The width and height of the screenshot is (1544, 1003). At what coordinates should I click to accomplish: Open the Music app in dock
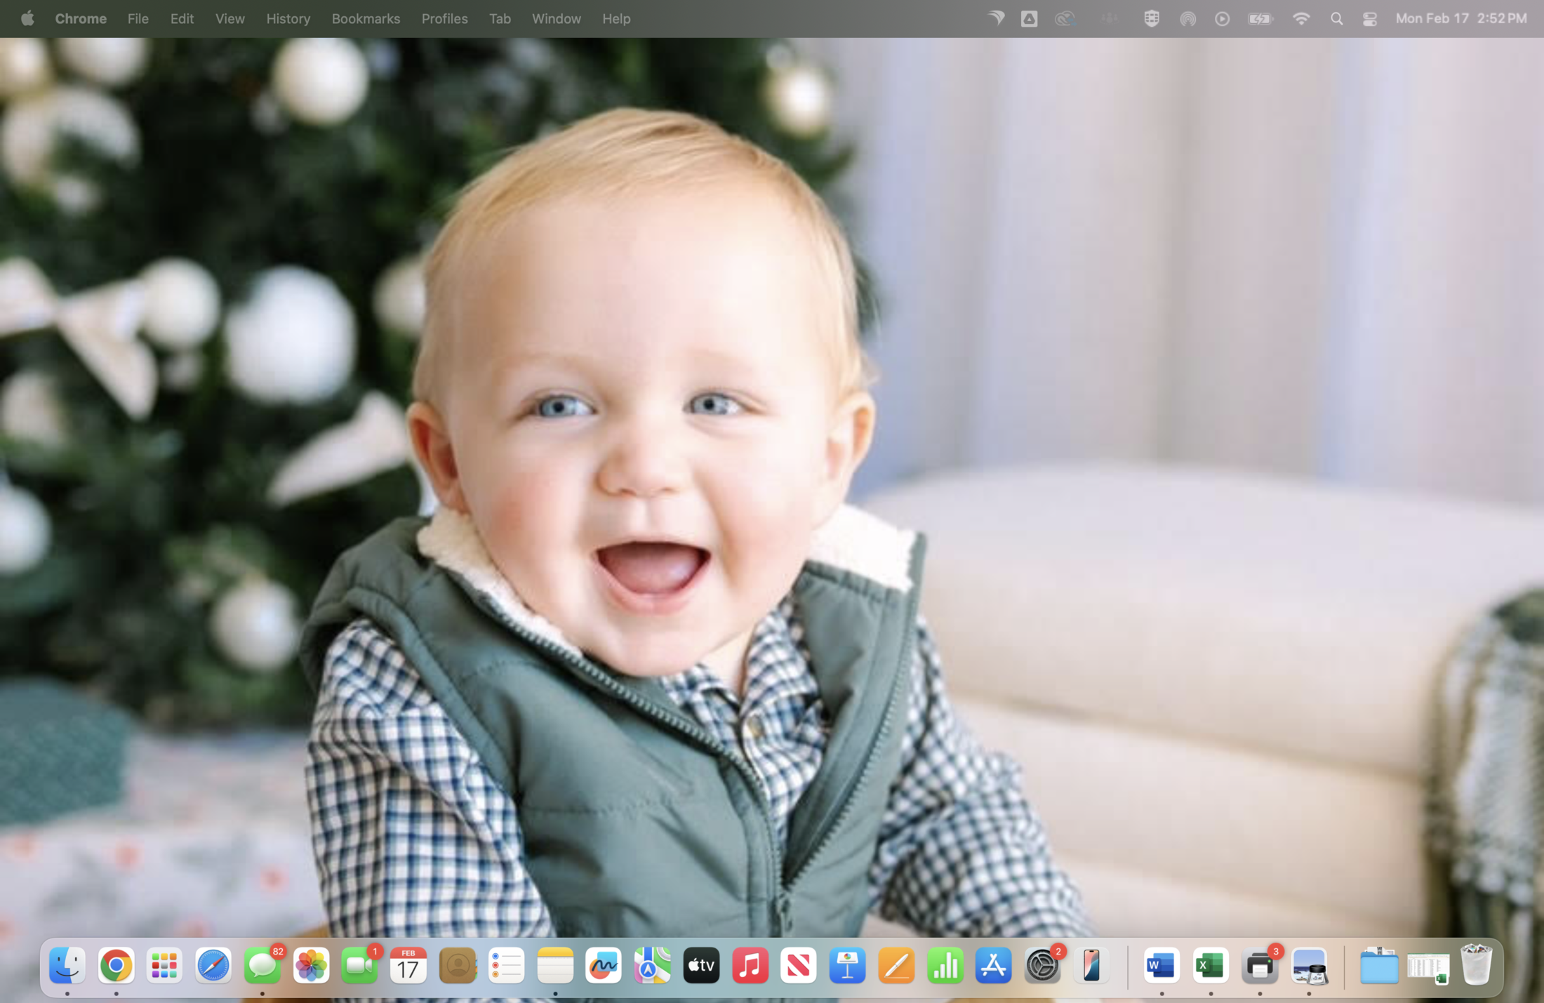pyautogui.click(x=750, y=966)
